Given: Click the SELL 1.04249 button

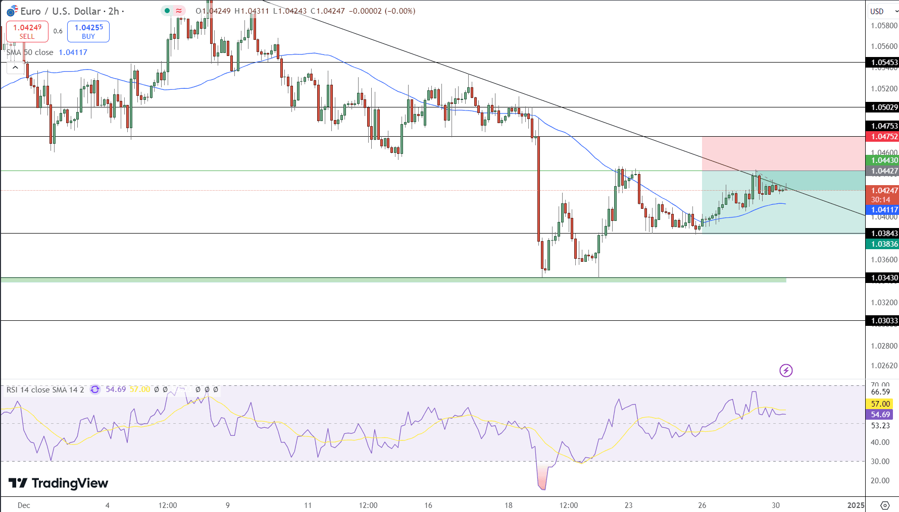Looking at the screenshot, I should (x=27, y=31).
